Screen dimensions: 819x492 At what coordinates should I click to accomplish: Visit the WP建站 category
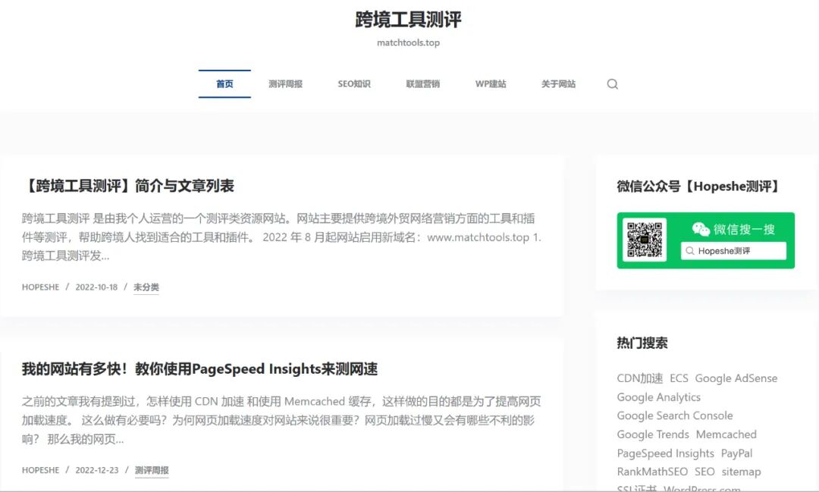pos(490,84)
